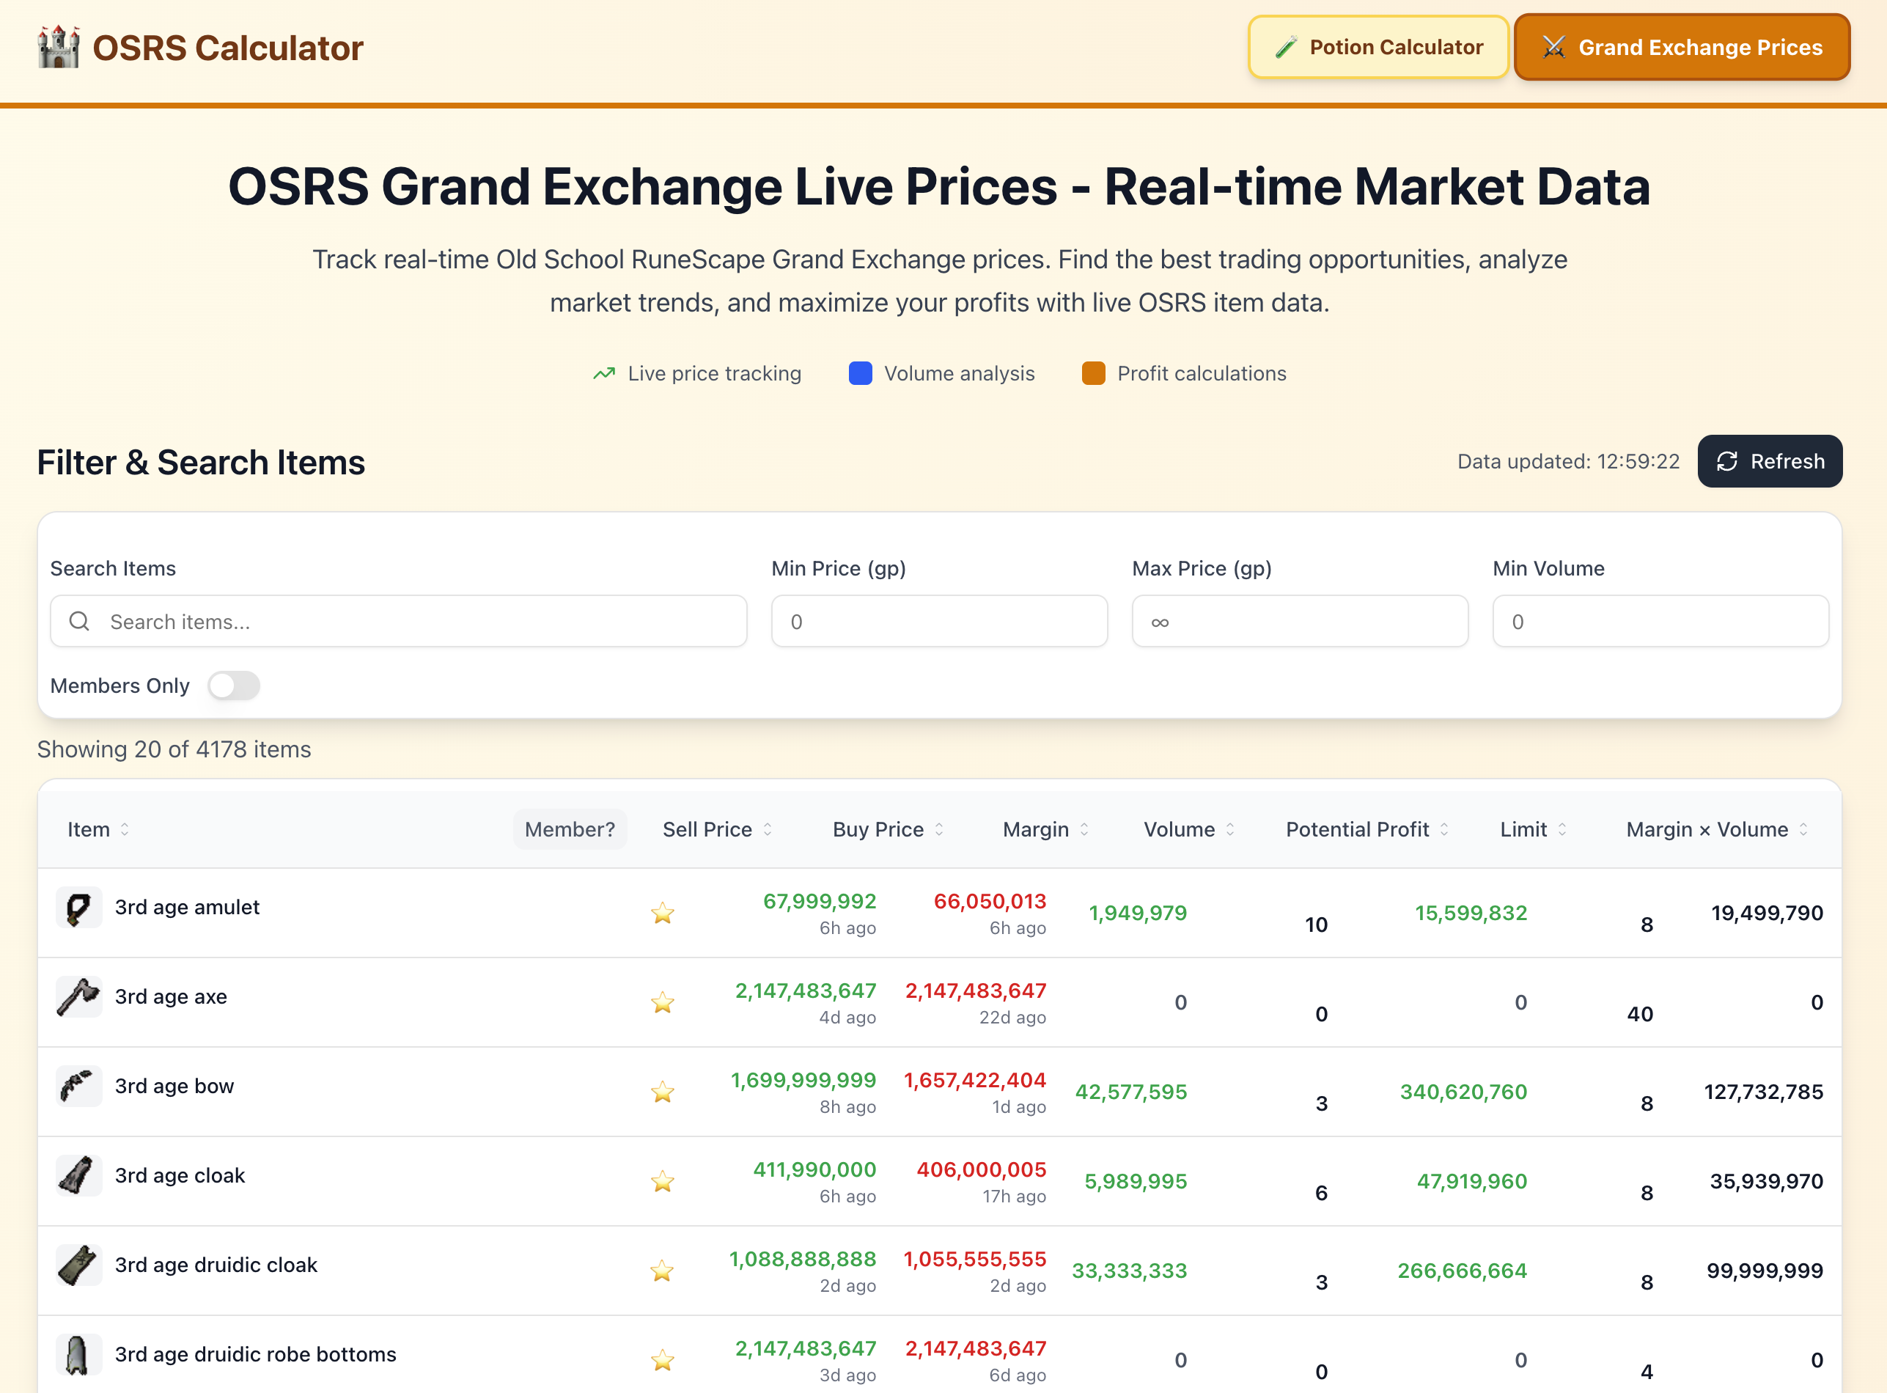Click the druidic robe bottoms item icon
This screenshot has width=1887, height=1393.
[x=78, y=1354]
